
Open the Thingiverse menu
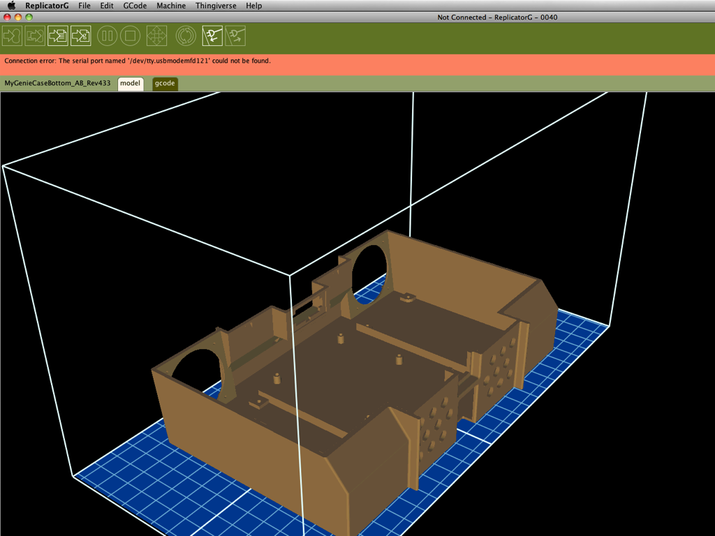216,6
